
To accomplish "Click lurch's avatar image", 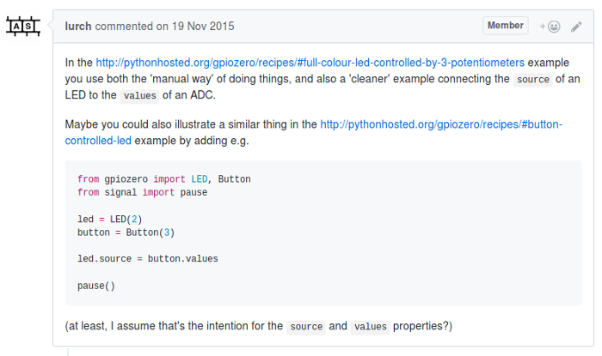I will (x=22, y=27).
